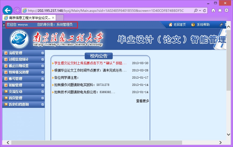Open the 账号管理 menu label
Image resolution: width=233 pixels, height=147 pixels.
[15, 79]
